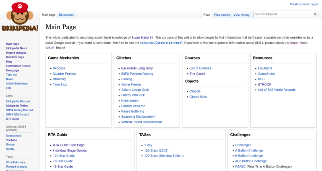Open the Hitboxes game mechanics page

coord(59,68)
